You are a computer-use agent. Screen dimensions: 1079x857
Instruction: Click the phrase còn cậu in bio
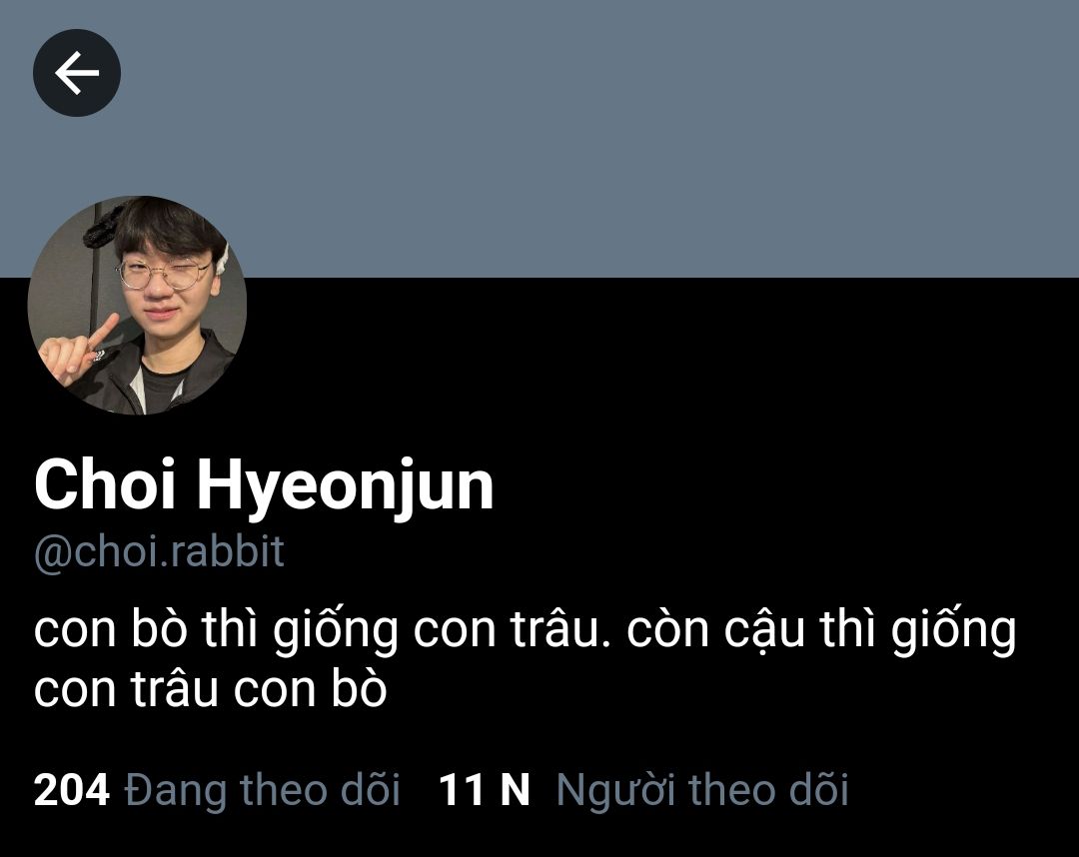pyautogui.click(x=715, y=630)
